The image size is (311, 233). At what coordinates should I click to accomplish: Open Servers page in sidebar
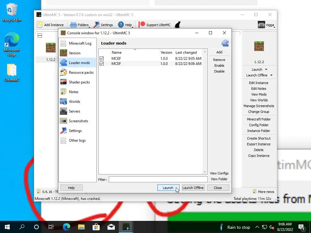point(77,111)
